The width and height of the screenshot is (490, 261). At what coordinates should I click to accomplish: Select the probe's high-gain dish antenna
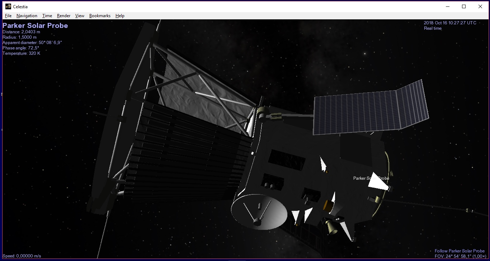pos(259,212)
